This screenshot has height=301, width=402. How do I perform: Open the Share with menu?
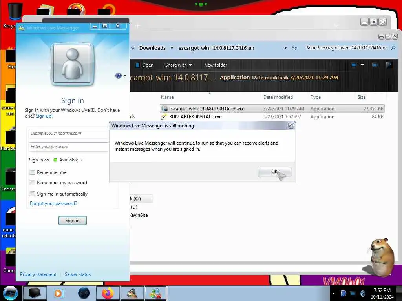[x=179, y=65]
